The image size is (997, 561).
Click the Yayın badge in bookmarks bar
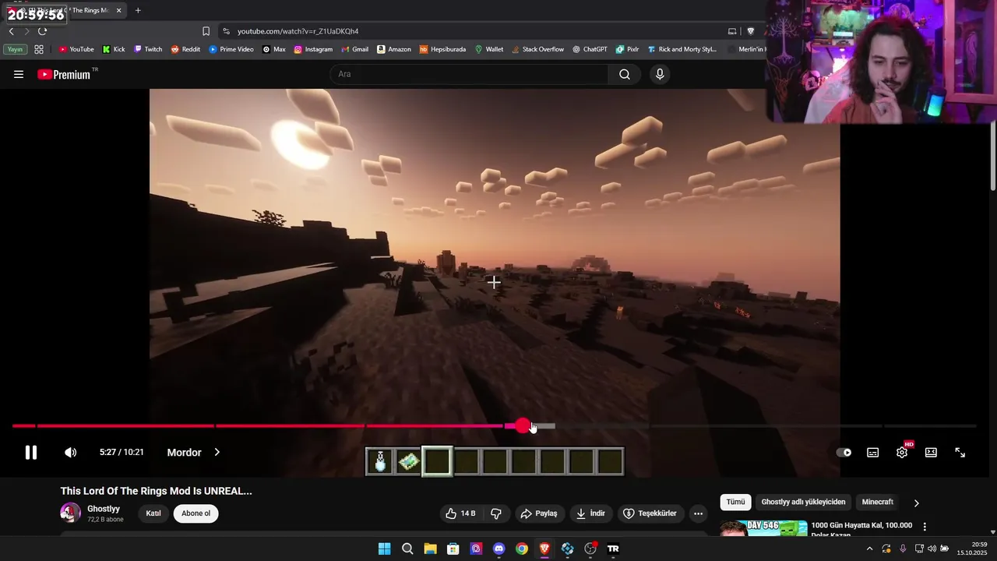tap(15, 49)
